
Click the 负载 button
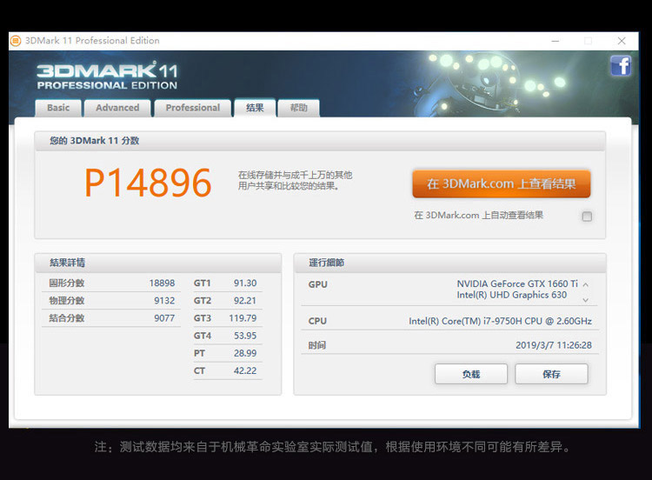470,374
